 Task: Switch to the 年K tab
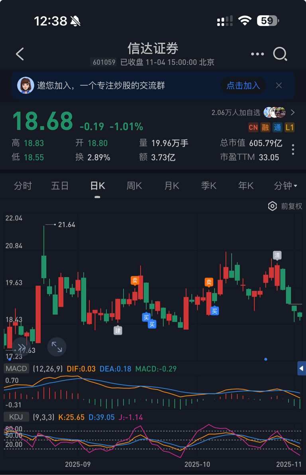[246, 186]
